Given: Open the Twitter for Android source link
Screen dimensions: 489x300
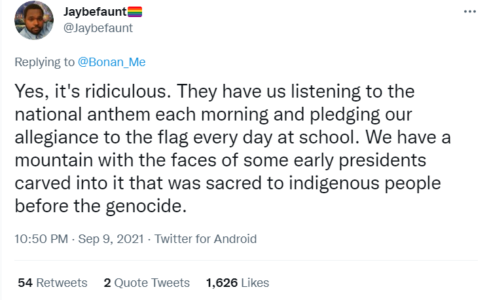Looking at the screenshot, I should pos(206,239).
